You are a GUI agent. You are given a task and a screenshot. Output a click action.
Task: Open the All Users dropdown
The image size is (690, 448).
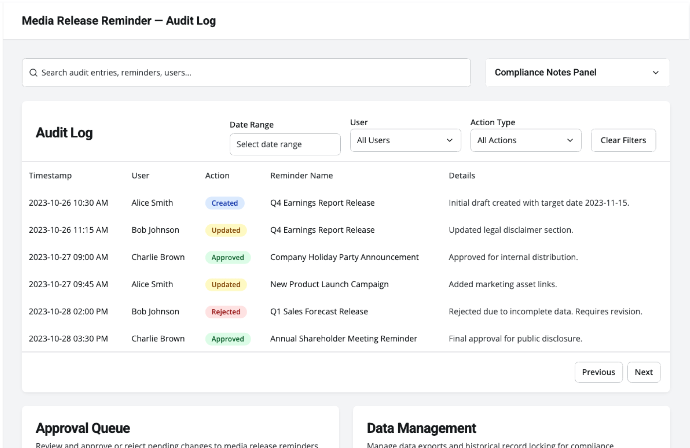405,140
